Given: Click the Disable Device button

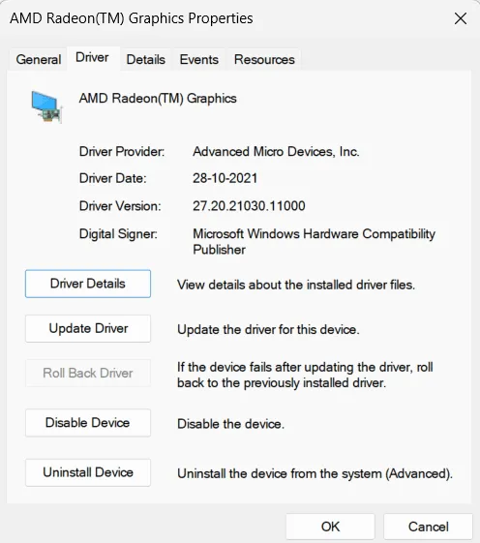Looking at the screenshot, I should [x=88, y=423].
